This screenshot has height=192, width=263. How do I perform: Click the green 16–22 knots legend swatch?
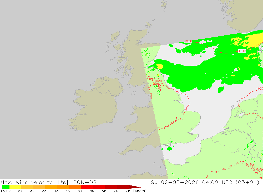tap(6, 187)
